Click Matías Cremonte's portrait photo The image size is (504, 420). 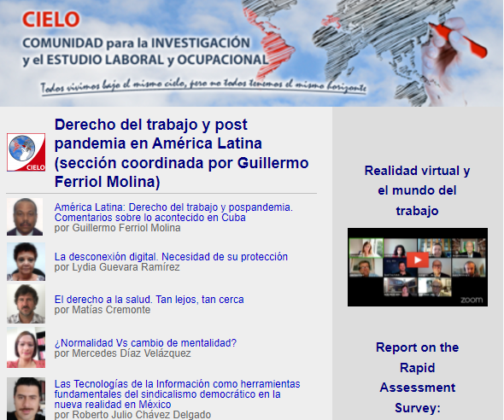click(x=26, y=304)
